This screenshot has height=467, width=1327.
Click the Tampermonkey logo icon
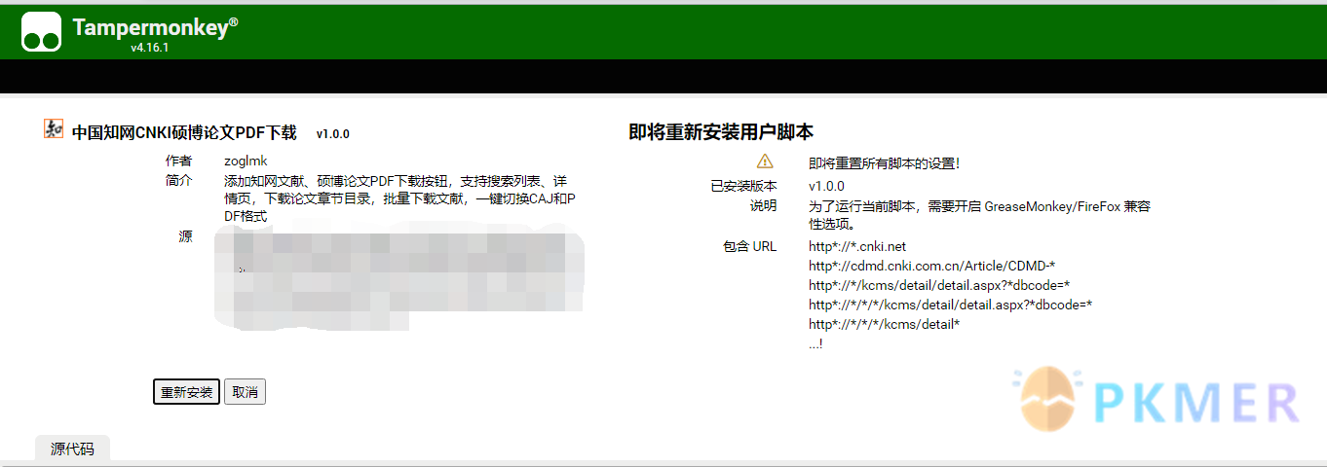[41, 32]
